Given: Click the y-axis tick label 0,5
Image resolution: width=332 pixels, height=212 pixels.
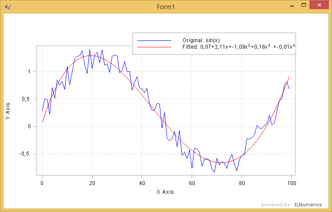Looking at the screenshot, I should tap(26, 99).
